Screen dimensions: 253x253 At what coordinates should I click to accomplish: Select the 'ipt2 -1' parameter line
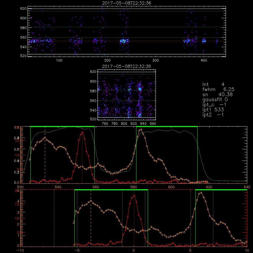pos(213,115)
